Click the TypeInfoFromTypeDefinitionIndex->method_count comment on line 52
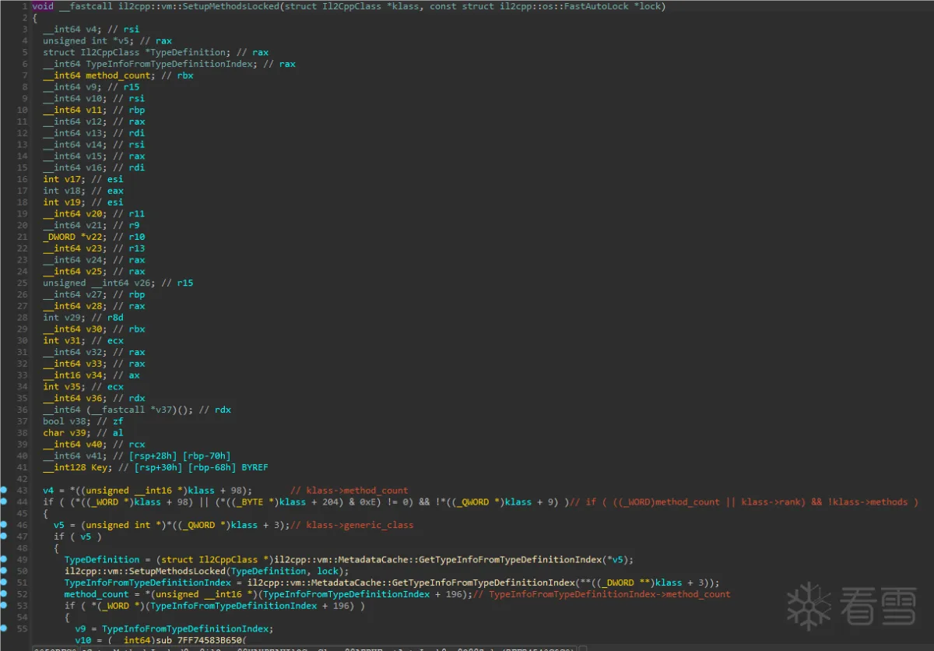Image resolution: width=934 pixels, height=651 pixels. click(x=603, y=594)
